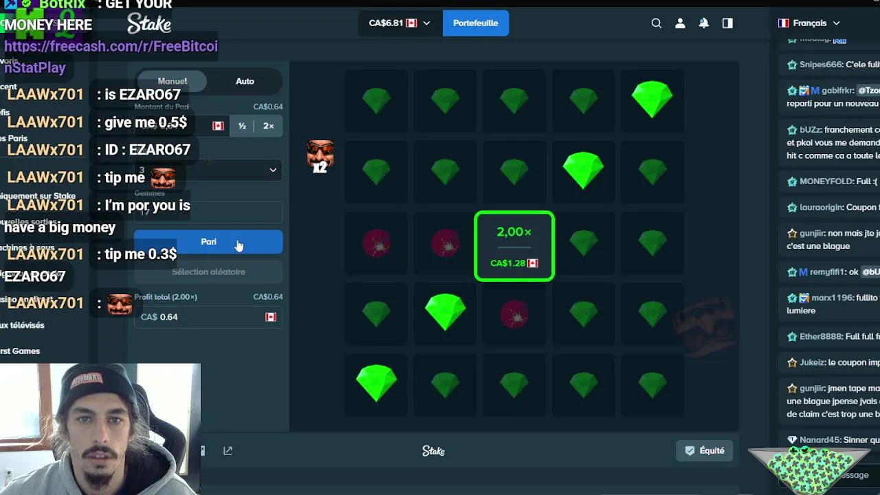Viewport: 880px width, 495px height.
Task: Click the Portefeuille wallet button
Action: 476,23
